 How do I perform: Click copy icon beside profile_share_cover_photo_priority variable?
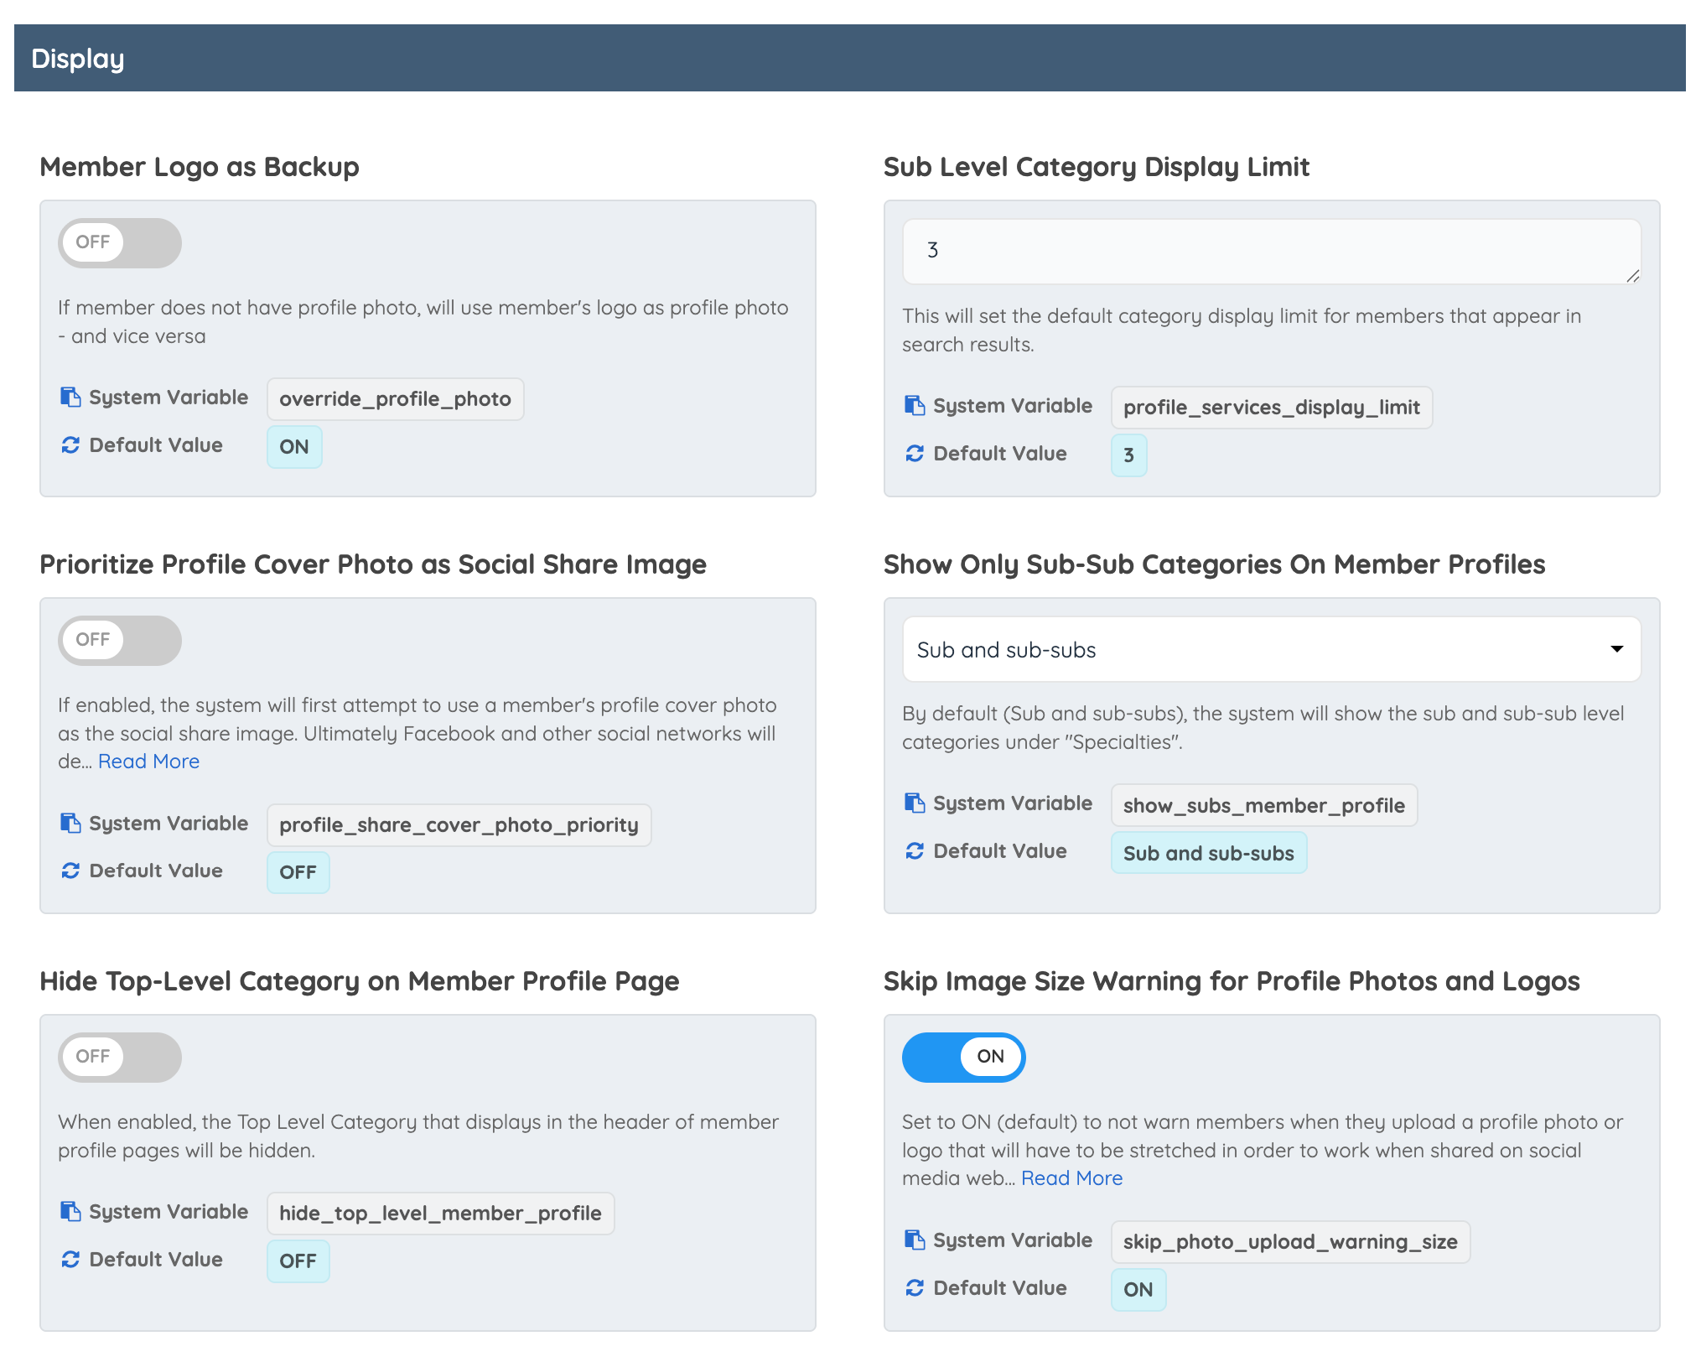[70, 823]
